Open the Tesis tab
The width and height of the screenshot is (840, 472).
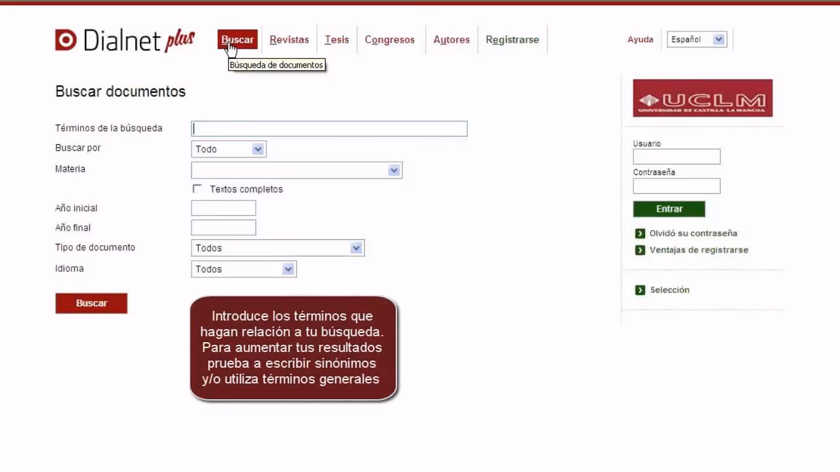tap(337, 39)
